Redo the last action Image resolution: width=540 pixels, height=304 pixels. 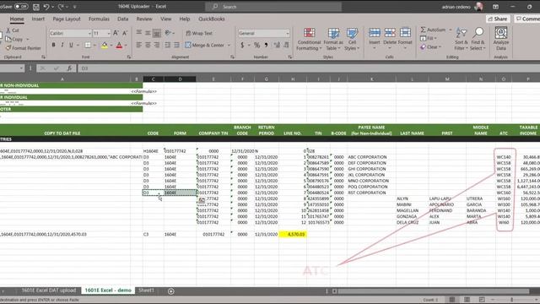coord(61,7)
